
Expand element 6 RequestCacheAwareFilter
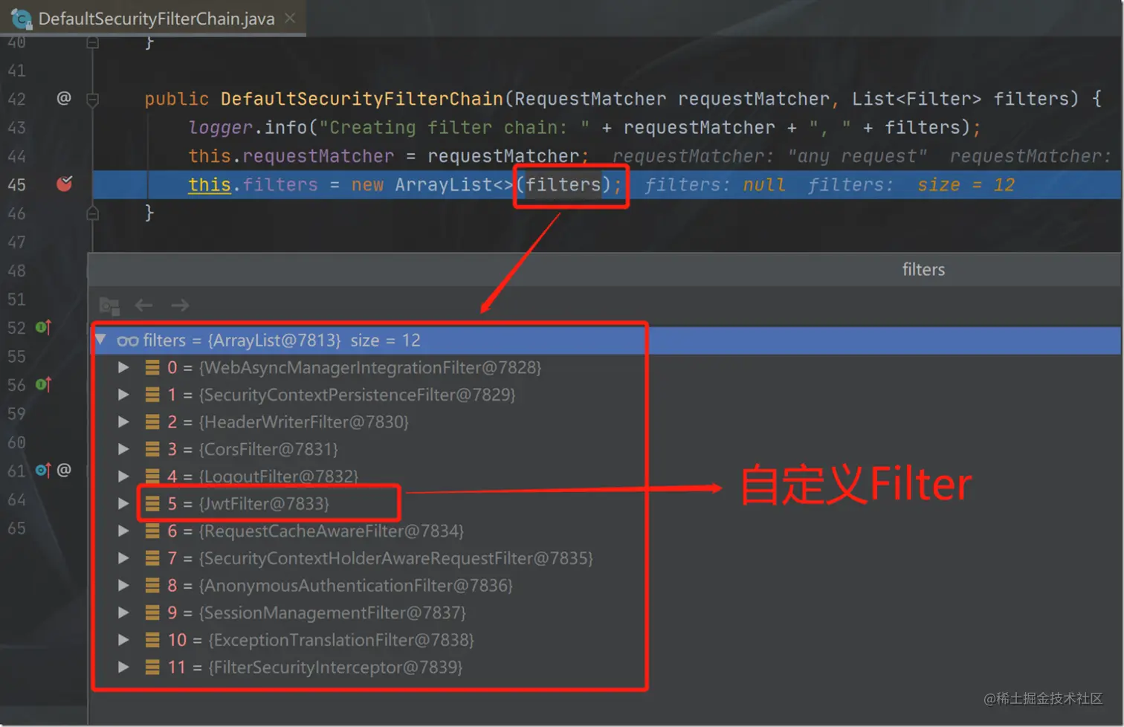tap(123, 531)
